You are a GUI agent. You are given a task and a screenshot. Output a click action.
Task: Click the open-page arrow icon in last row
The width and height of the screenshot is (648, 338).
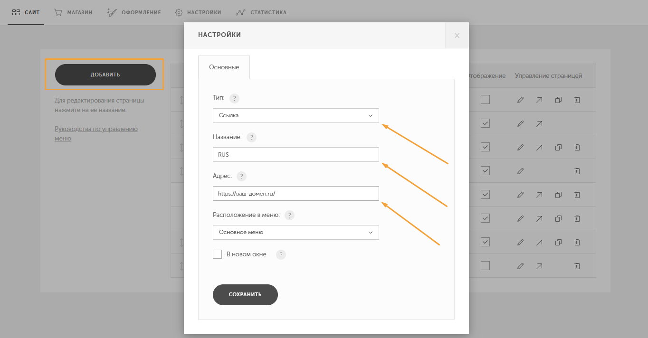point(539,266)
